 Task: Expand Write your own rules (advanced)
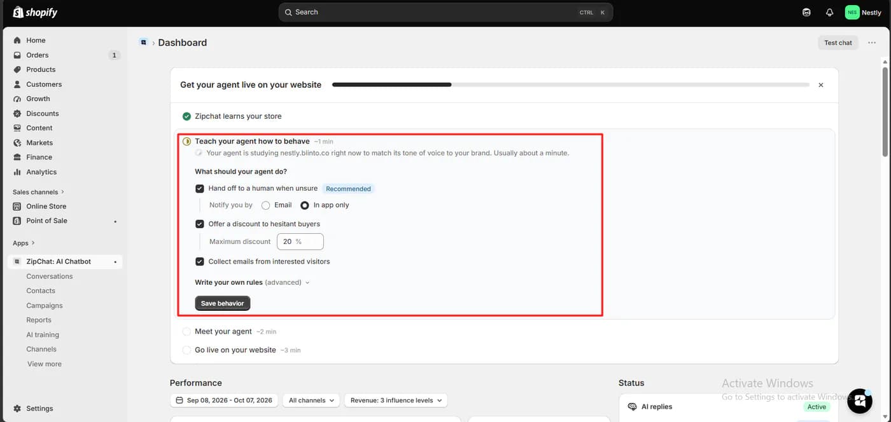point(252,282)
